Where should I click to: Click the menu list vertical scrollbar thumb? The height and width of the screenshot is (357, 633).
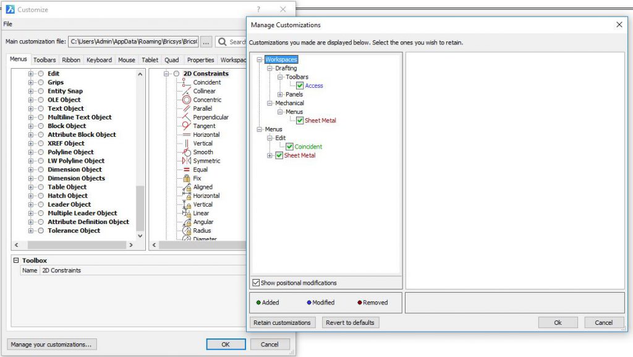140,208
